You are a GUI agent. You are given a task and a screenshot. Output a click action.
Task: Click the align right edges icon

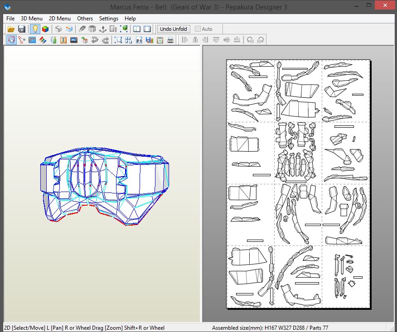click(x=206, y=40)
